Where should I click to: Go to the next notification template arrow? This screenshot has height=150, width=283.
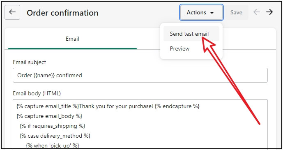(269, 12)
